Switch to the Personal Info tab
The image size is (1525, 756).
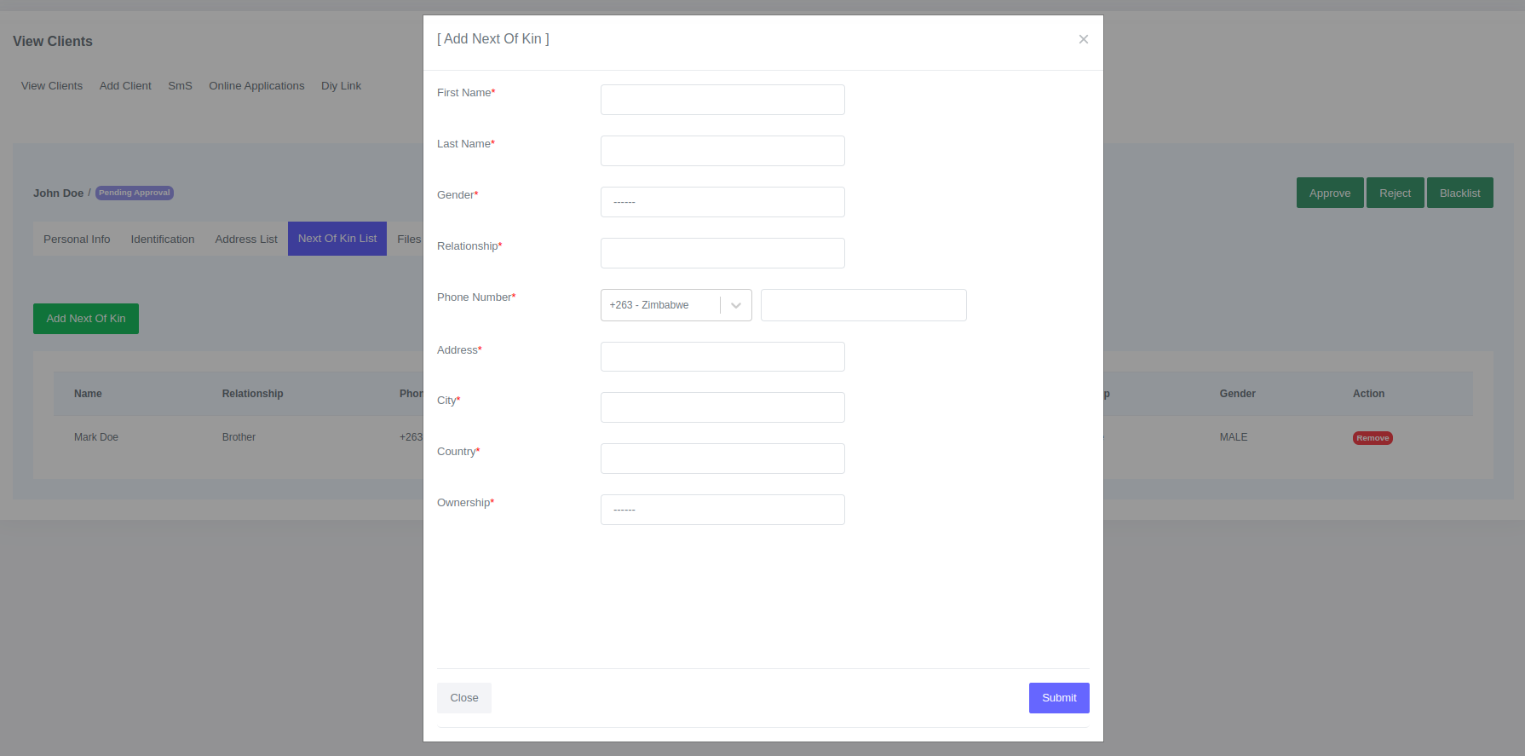pyautogui.click(x=77, y=239)
